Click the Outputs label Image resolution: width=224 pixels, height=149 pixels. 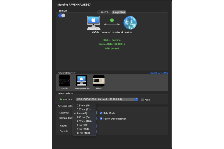click(64, 131)
